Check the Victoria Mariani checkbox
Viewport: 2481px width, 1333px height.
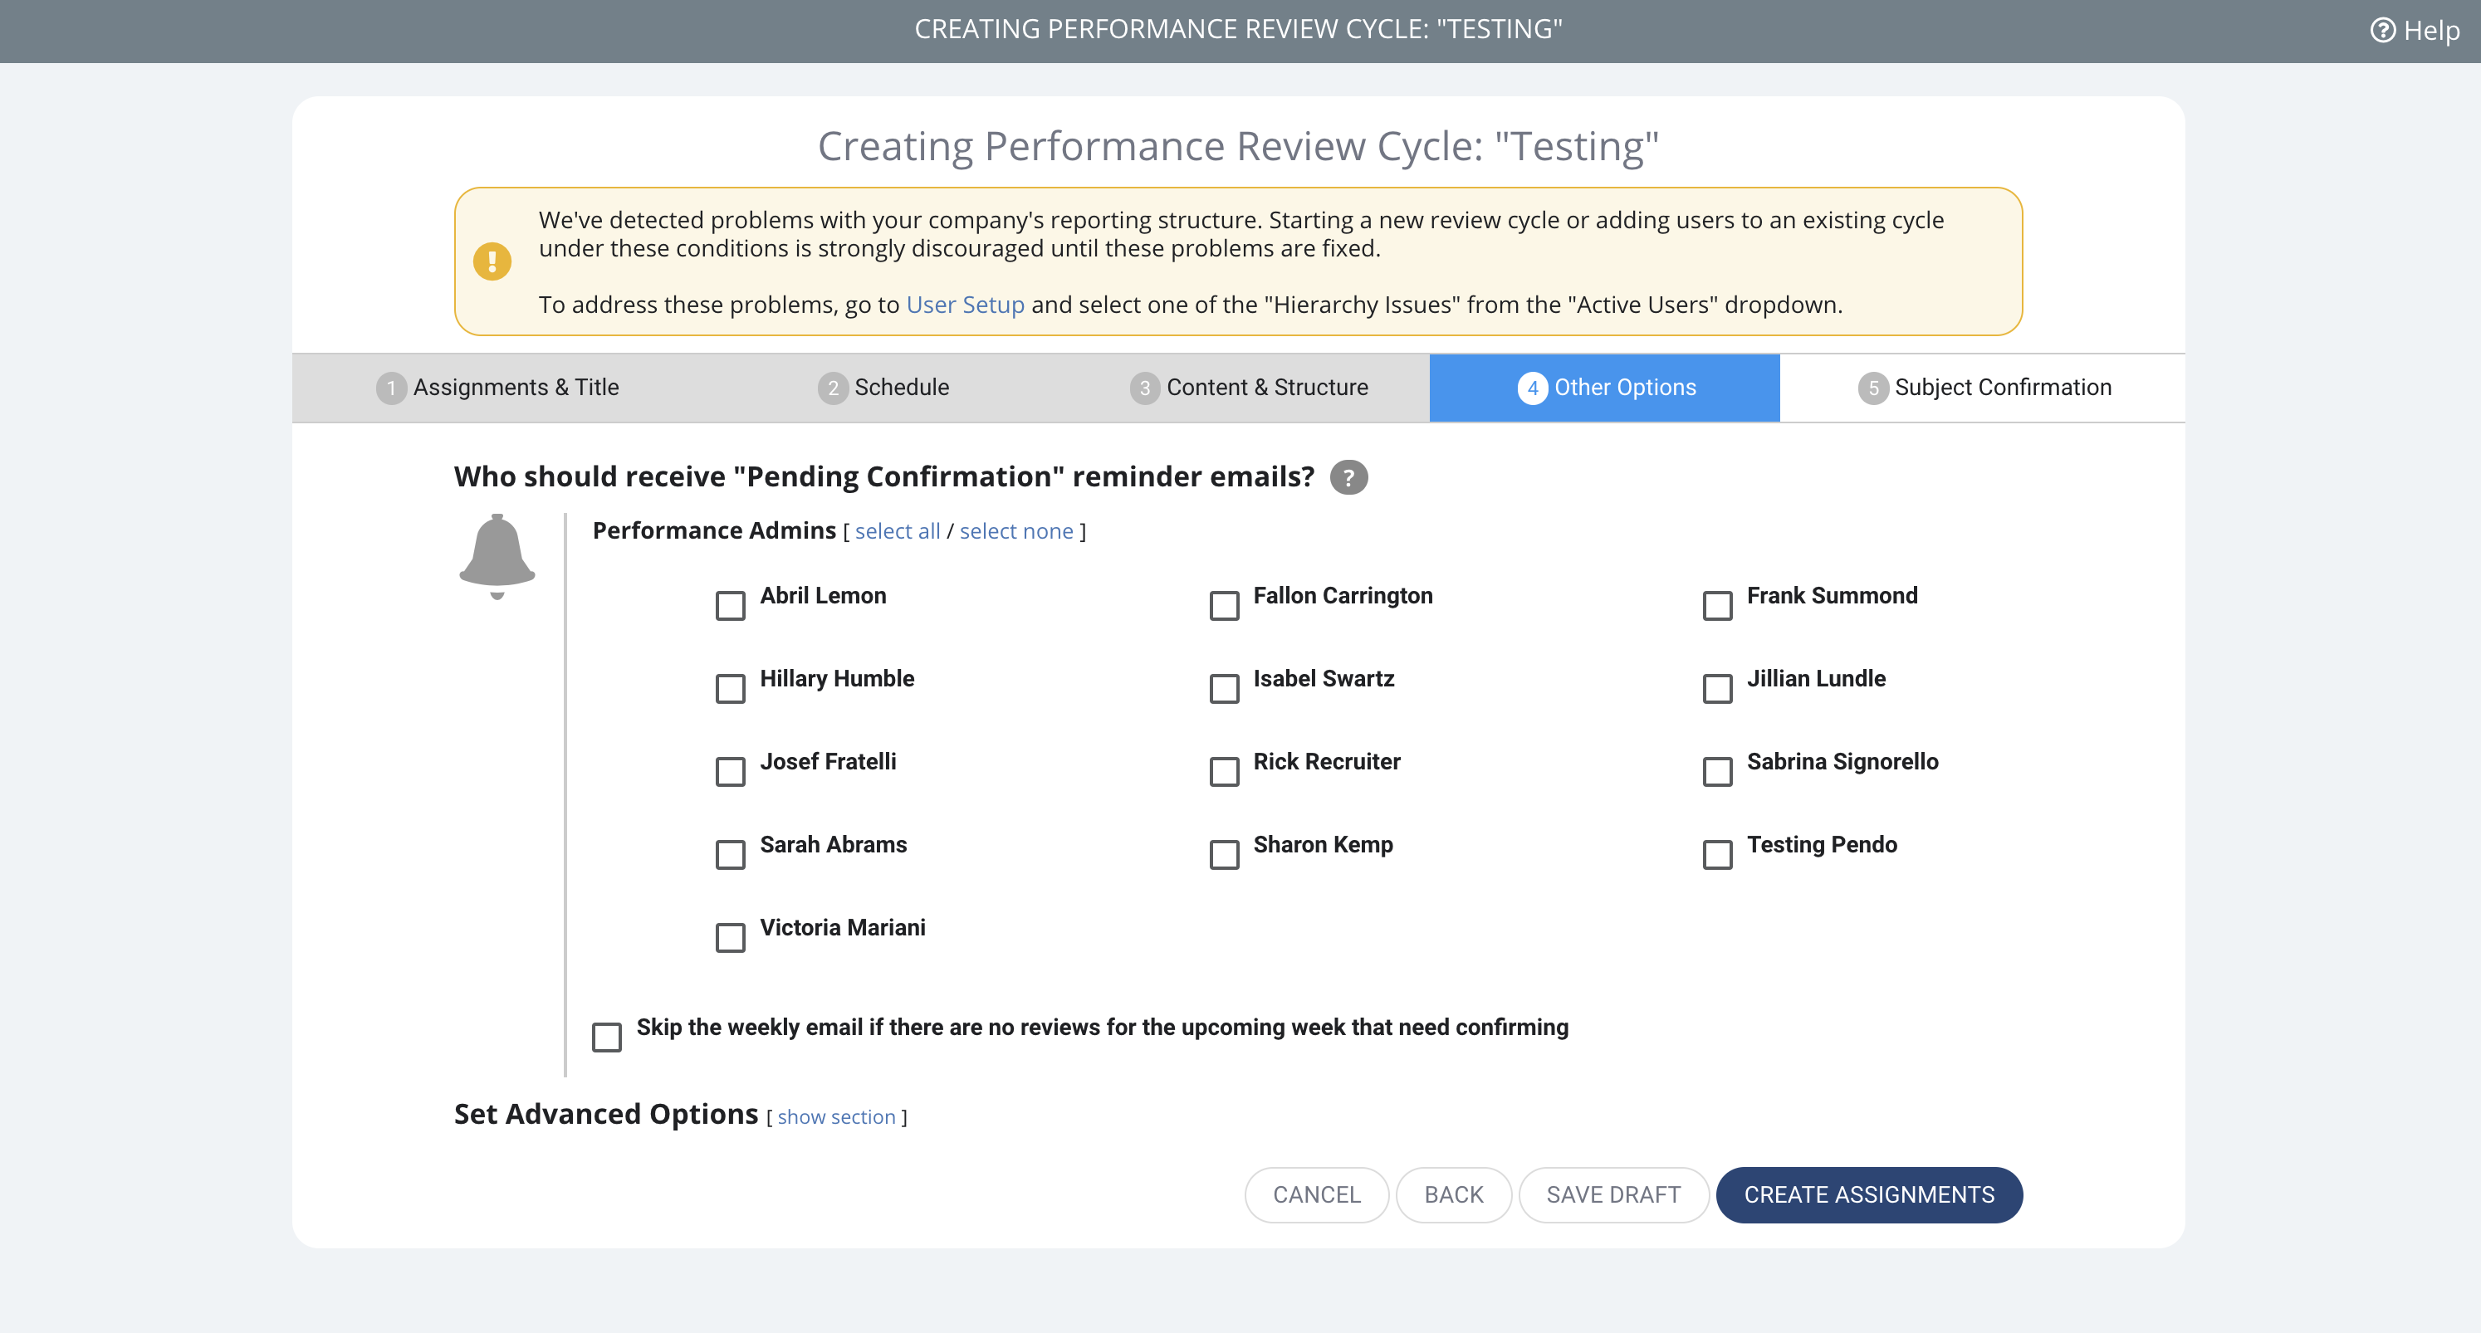point(730,937)
